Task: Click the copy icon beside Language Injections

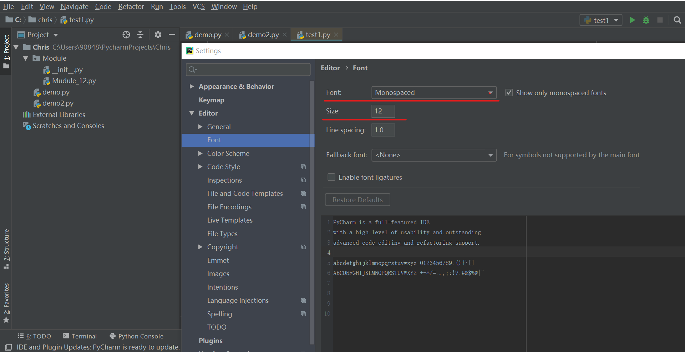Action: (x=303, y=301)
